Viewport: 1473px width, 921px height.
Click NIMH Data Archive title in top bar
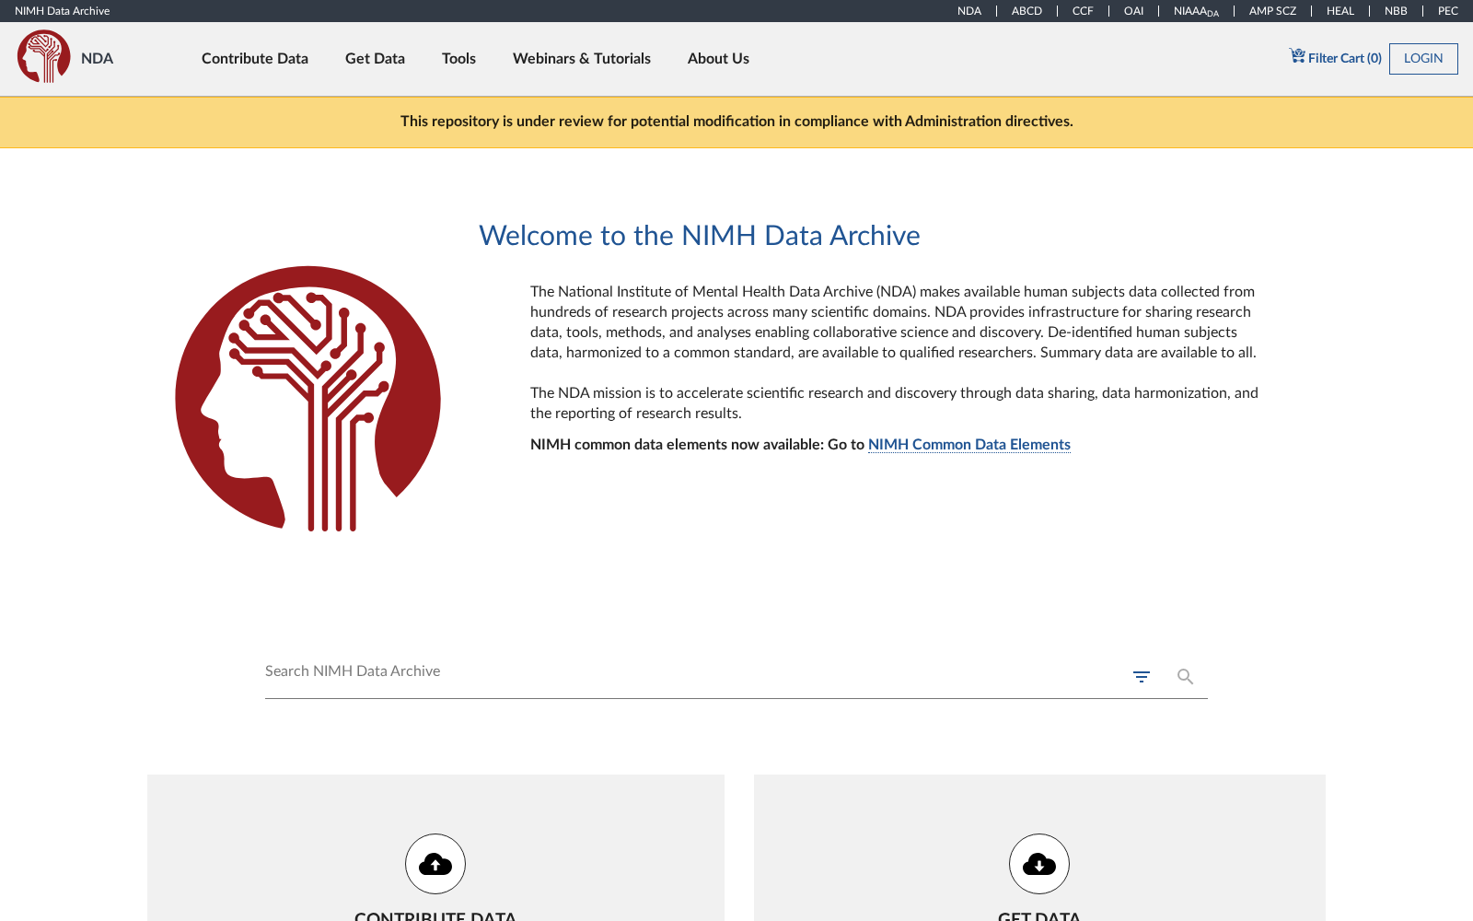[x=62, y=11]
